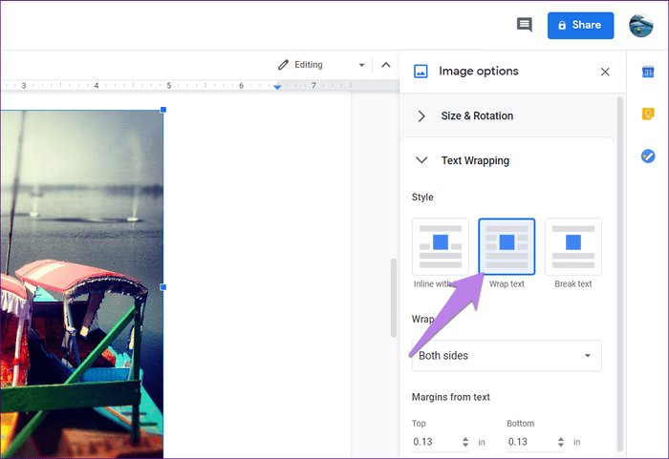Collapse the Text Wrapping section
The image size is (669, 459).
507,160
